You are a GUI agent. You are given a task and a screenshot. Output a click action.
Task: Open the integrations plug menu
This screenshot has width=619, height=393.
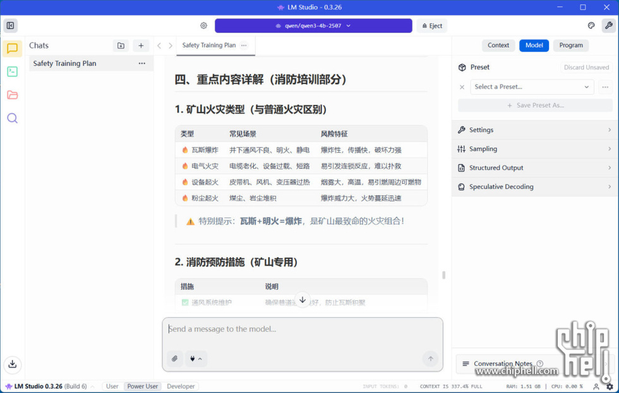[x=196, y=359]
